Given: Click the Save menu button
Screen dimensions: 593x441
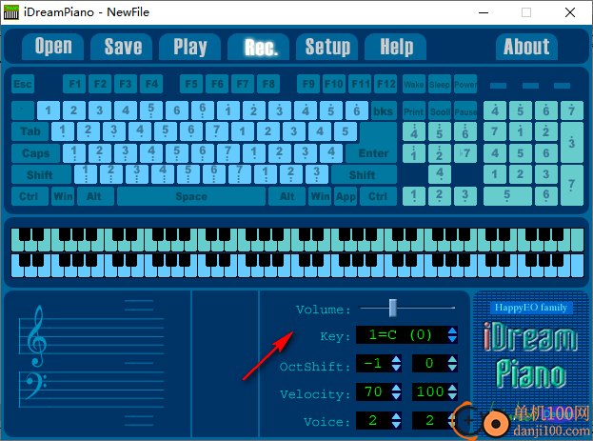Looking at the screenshot, I should (122, 47).
